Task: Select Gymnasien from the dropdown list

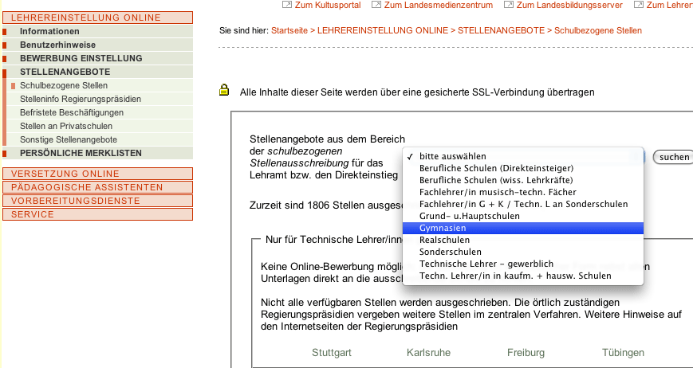Action: point(443,228)
